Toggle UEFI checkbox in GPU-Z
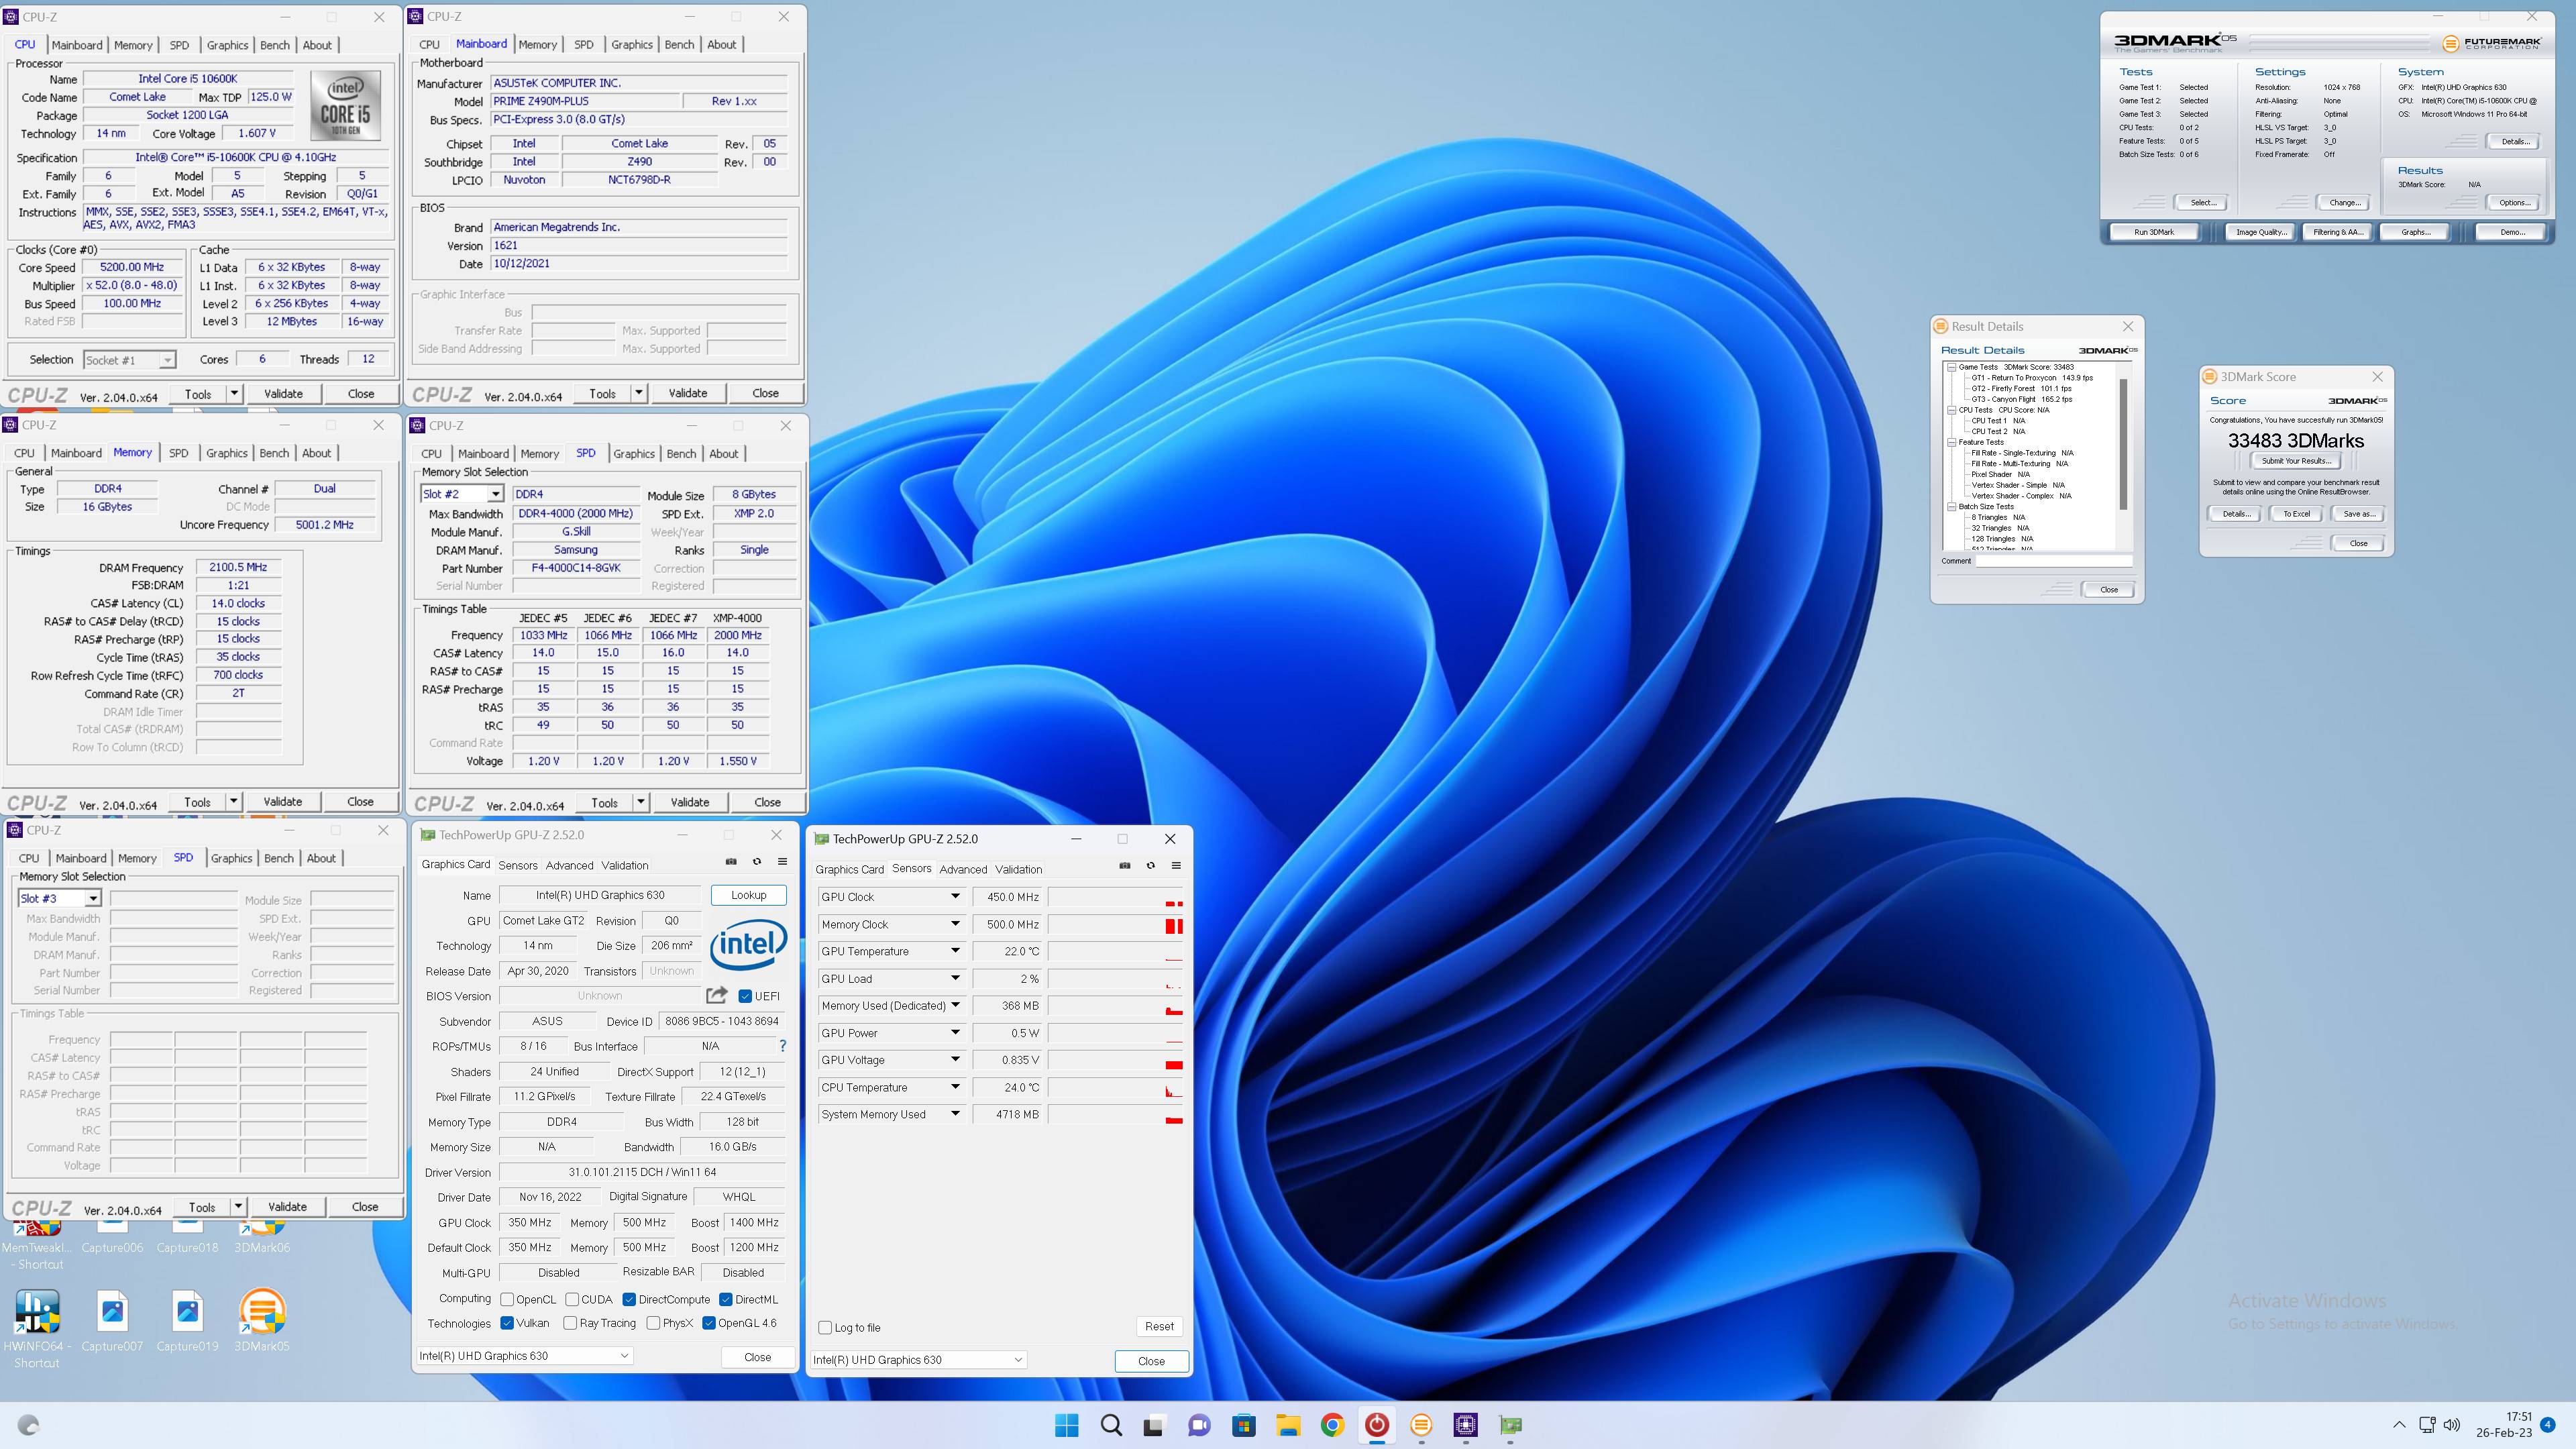 tap(745, 996)
